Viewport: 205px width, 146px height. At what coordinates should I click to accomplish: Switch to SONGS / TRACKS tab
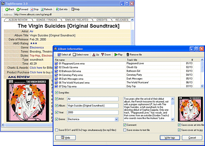click(x=47, y=20)
